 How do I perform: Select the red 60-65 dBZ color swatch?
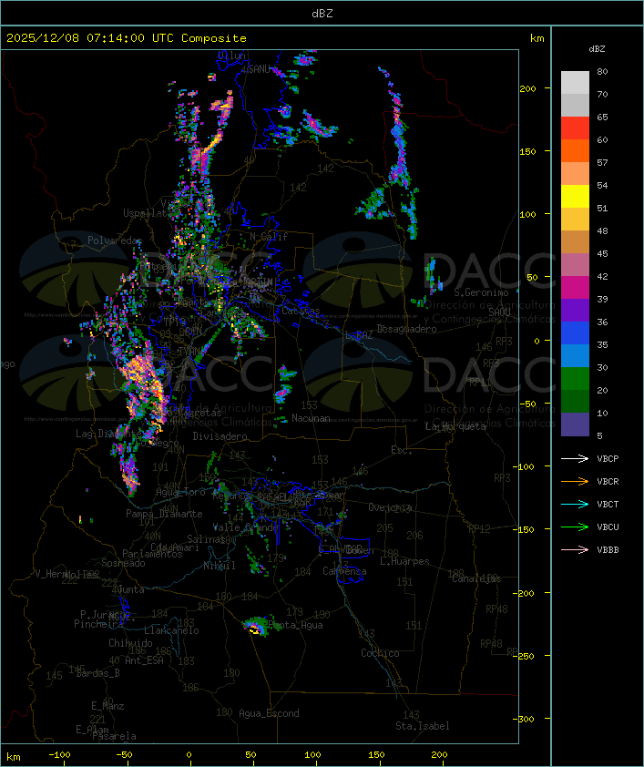click(575, 128)
